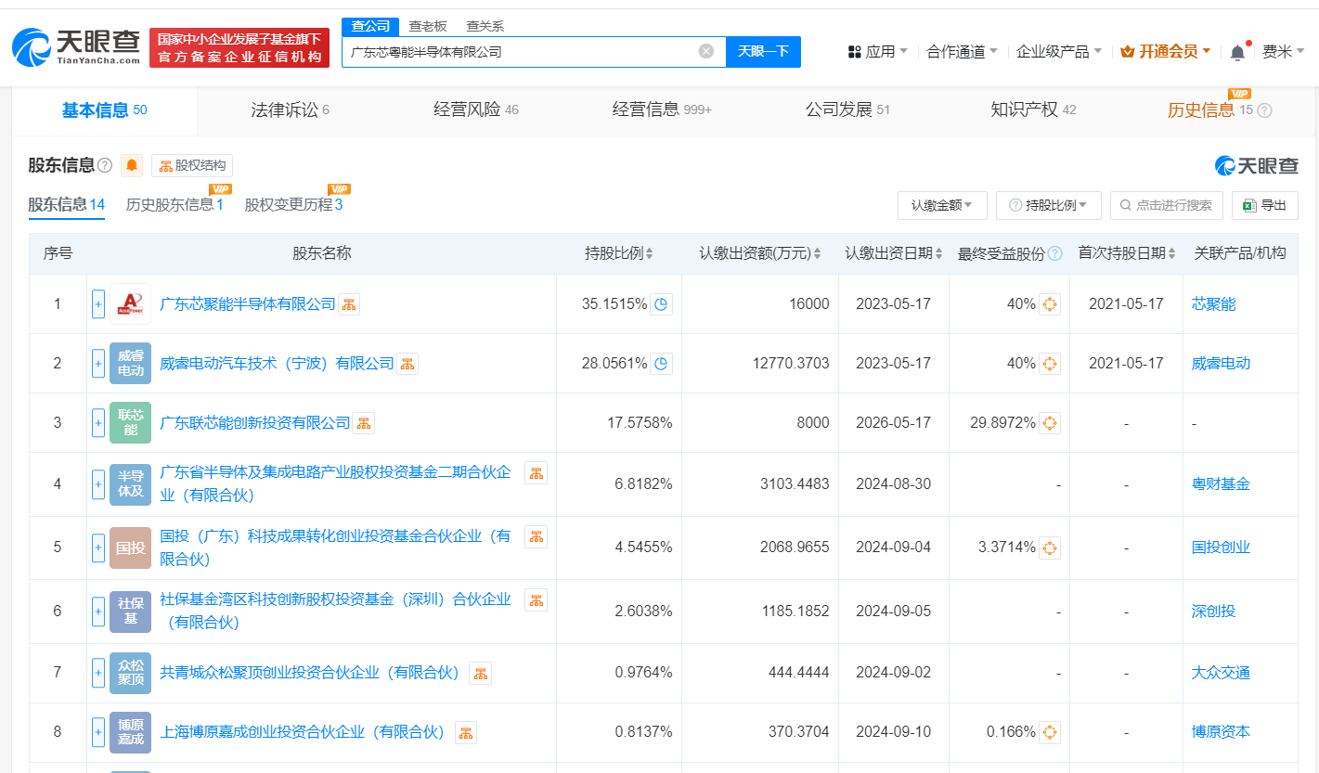Click beneficiary shares icon next to 芯聚能's 40%
The height and width of the screenshot is (773, 1319).
pos(1050,303)
